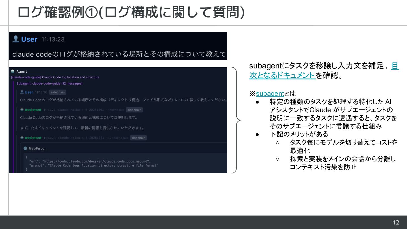This screenshot has width=407, height=229.
Task: Click the WebFetch globe icon
Action: pyautogui.click(x=25, y=148)
